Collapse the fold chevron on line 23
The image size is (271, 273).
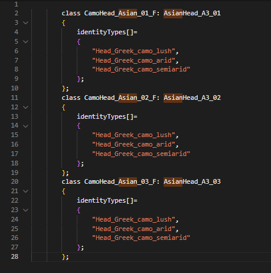click(25, 210)
